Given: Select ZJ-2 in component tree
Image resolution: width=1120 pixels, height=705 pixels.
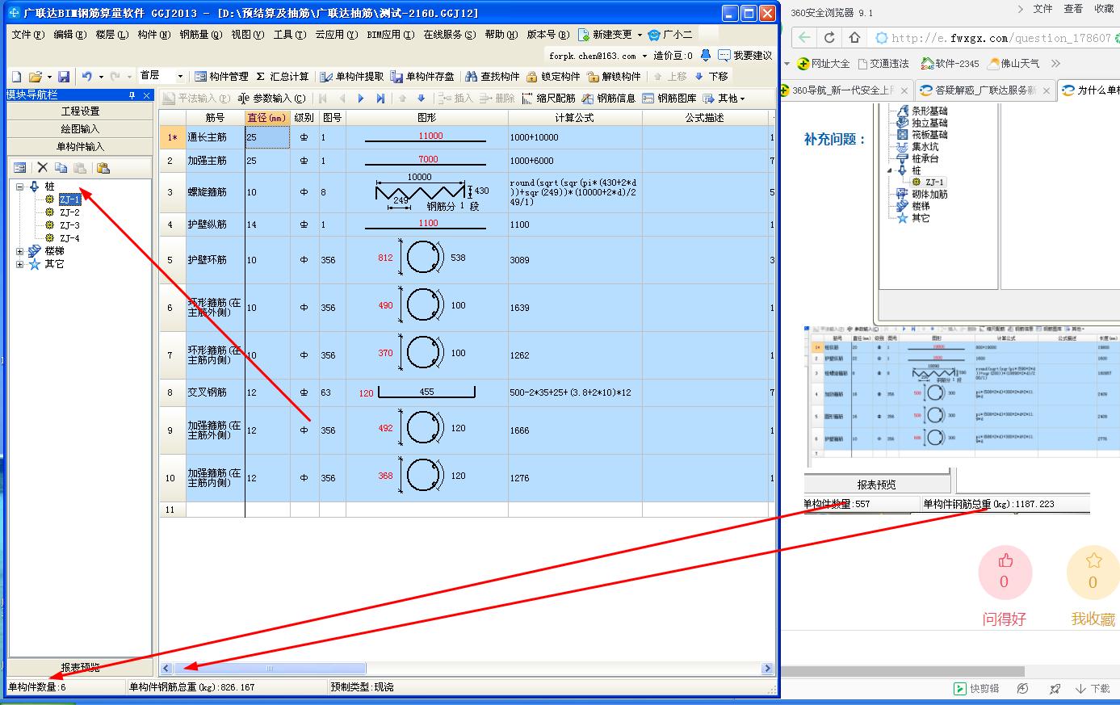Looking at the screenshot, I should point(69,212).
